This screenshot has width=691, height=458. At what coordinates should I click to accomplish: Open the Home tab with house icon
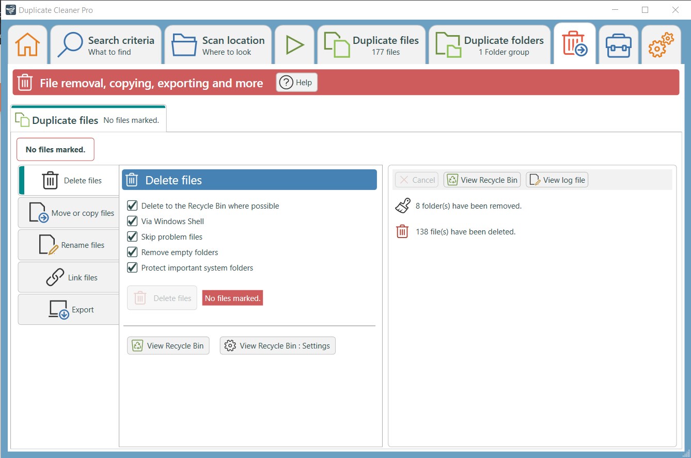click(x=28, y=45)
